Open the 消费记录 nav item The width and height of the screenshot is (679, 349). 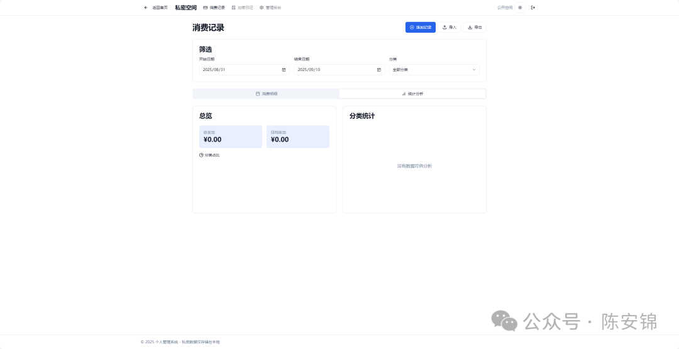tap(214, 8)
